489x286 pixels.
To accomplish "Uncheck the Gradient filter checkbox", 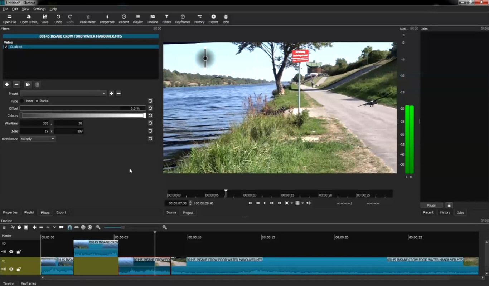I will coord(6,47).
